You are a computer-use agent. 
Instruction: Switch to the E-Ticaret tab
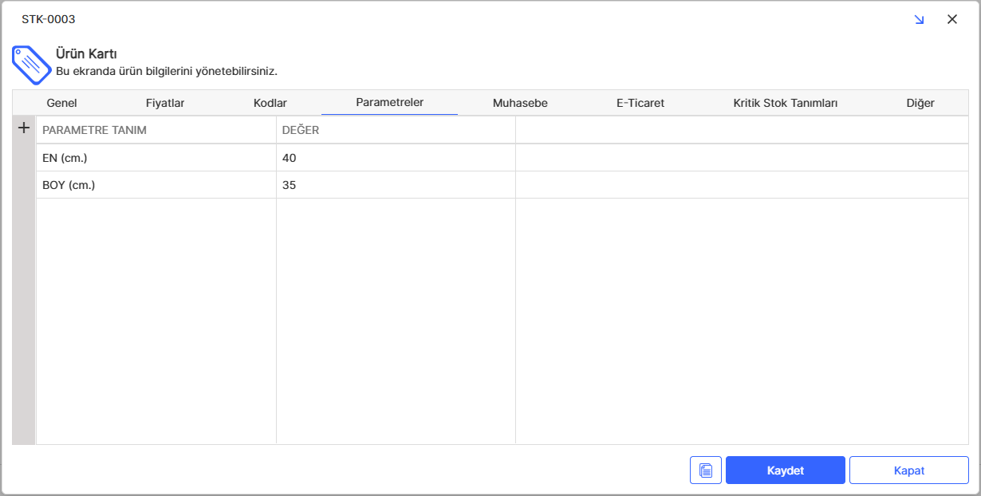click(640, 103)
